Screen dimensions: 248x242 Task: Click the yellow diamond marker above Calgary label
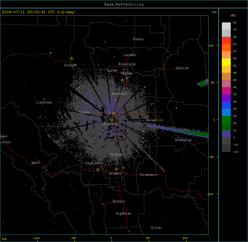[117, 169]
